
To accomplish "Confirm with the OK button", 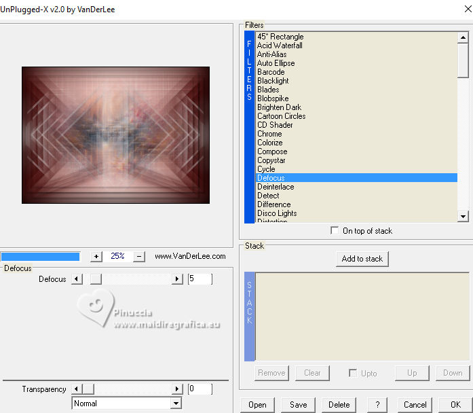I will [x=455, y=405].
